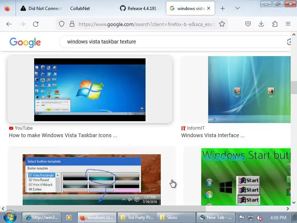Open the green Windows Start button image result

pyautogui.click(x=246, y=177)
